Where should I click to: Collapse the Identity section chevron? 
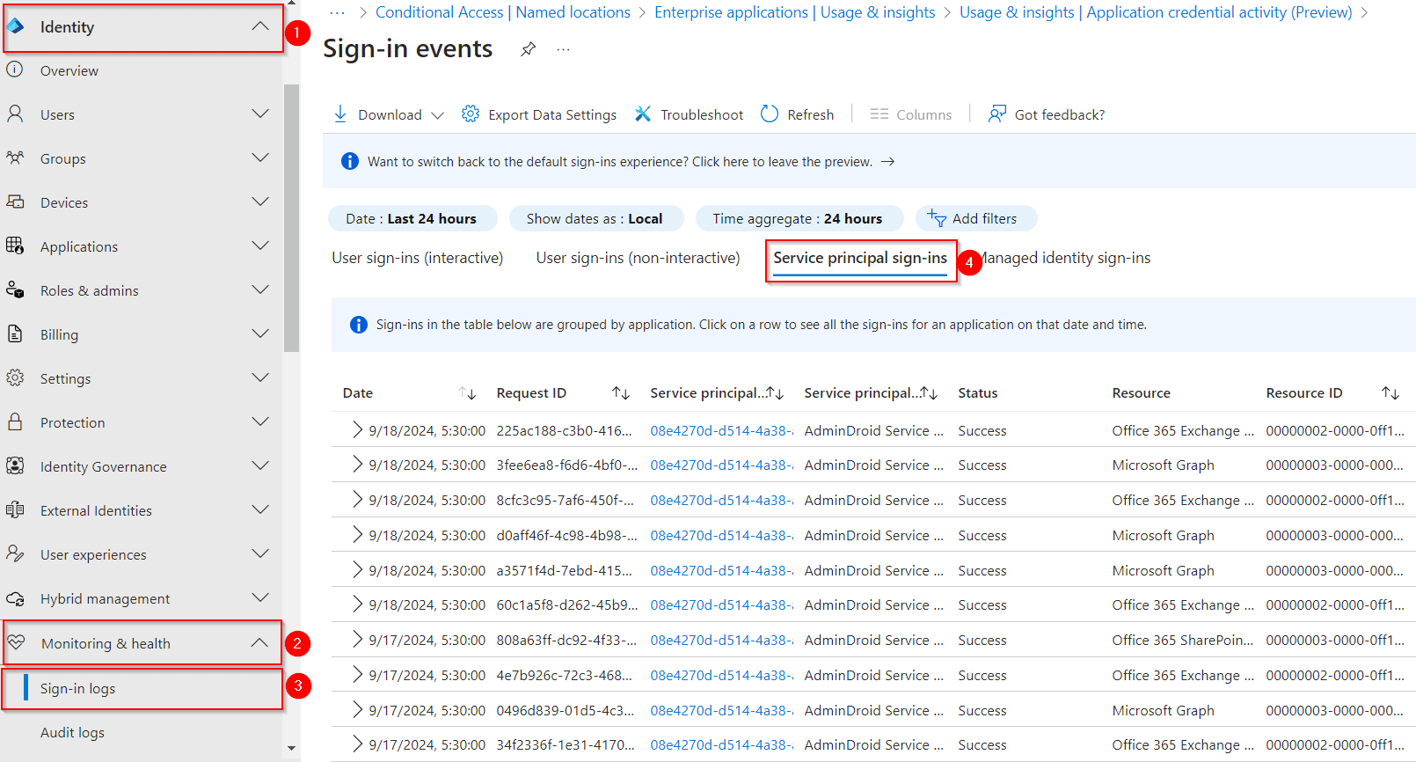pyautogui.click(x=260, y=26)
